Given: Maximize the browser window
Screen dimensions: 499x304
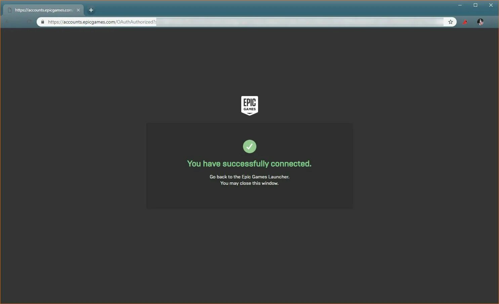Looking at the screenshot, I should tap(475, 5).
